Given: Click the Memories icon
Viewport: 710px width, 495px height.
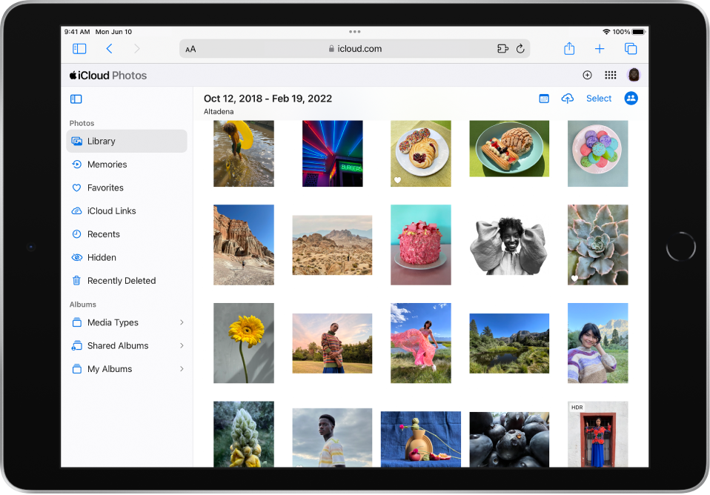Looking at the screenshot, I should pos(77,165).
